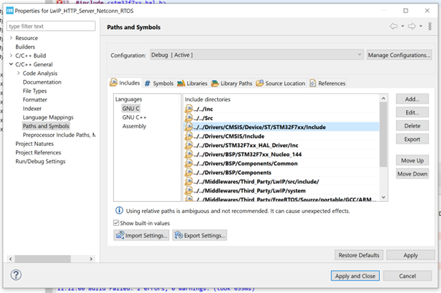Viewport: 441px width, 293px height.
Task: Click the left tree scroll-right arrow
Action: click(91, 259)
